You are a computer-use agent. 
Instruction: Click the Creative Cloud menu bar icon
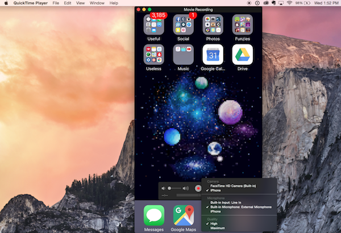(266, 3)
